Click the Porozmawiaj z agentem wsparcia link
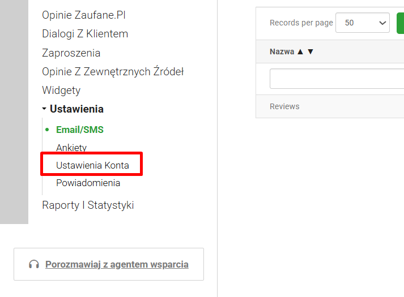This screenshot has width=404, height=297. [117, 264]
